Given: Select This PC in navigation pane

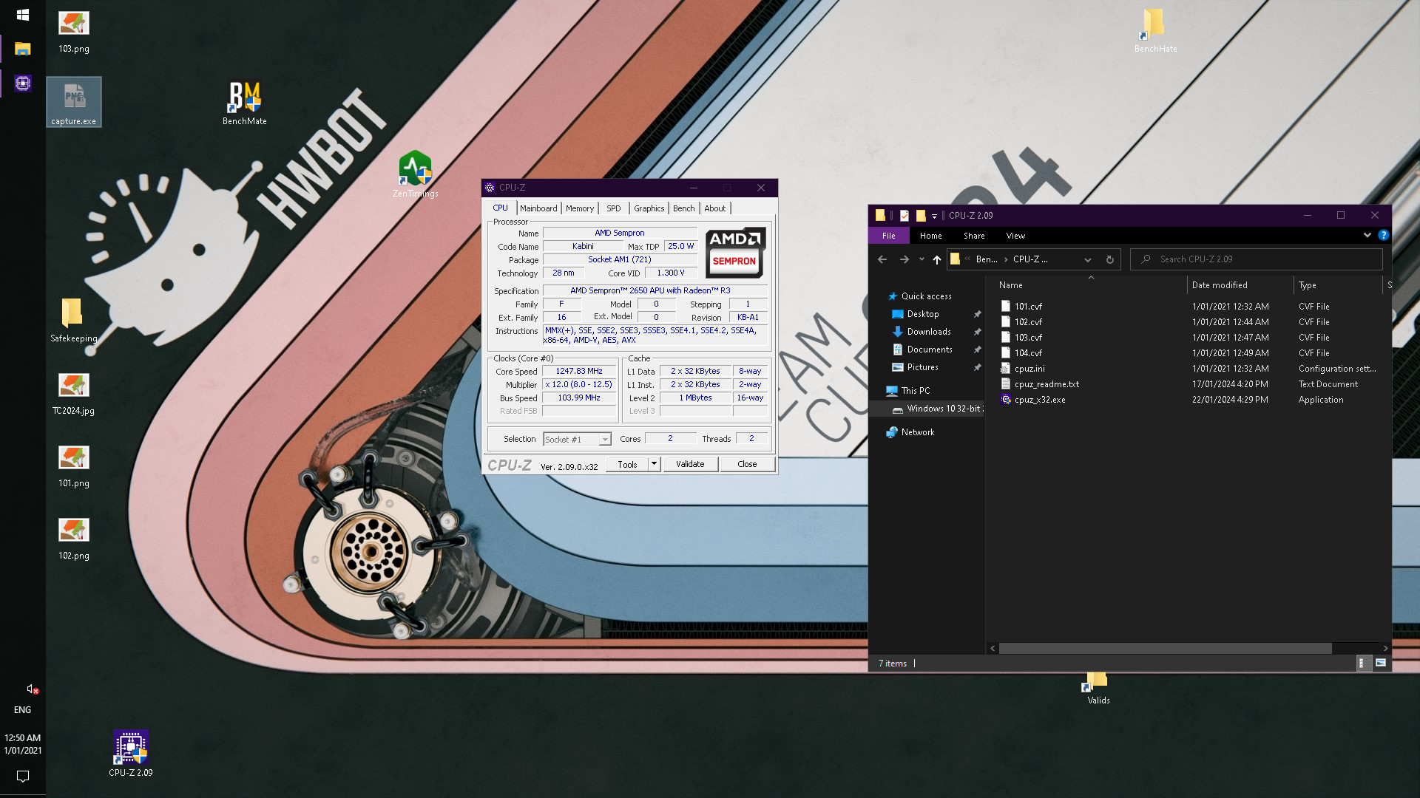Looking at the screenshot, I should 916,391.
